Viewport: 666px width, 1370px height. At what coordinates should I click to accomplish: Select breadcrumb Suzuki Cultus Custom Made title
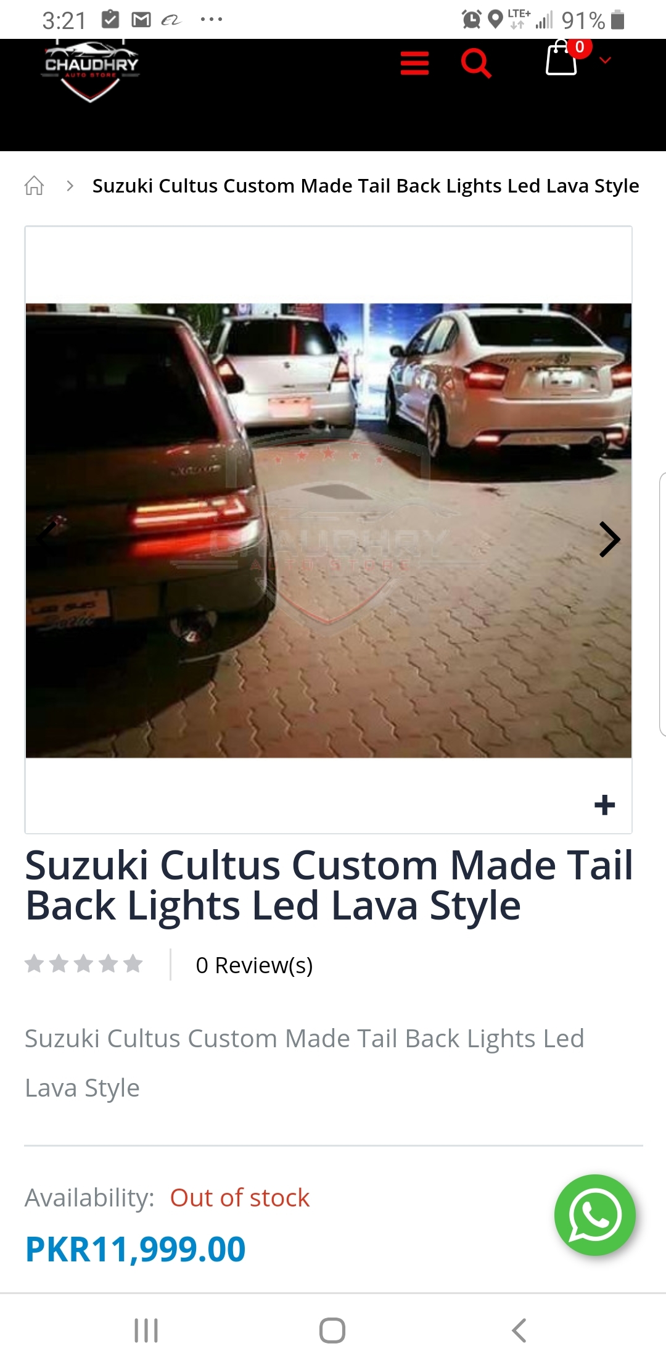point(366,186)
